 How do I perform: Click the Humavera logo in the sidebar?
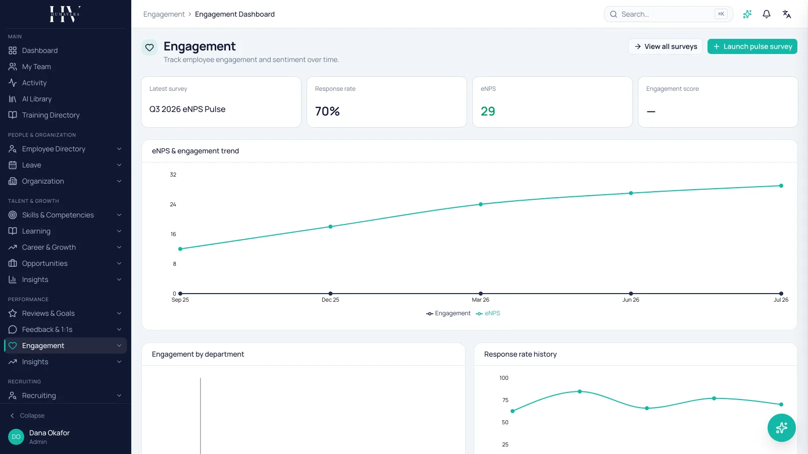65,14
